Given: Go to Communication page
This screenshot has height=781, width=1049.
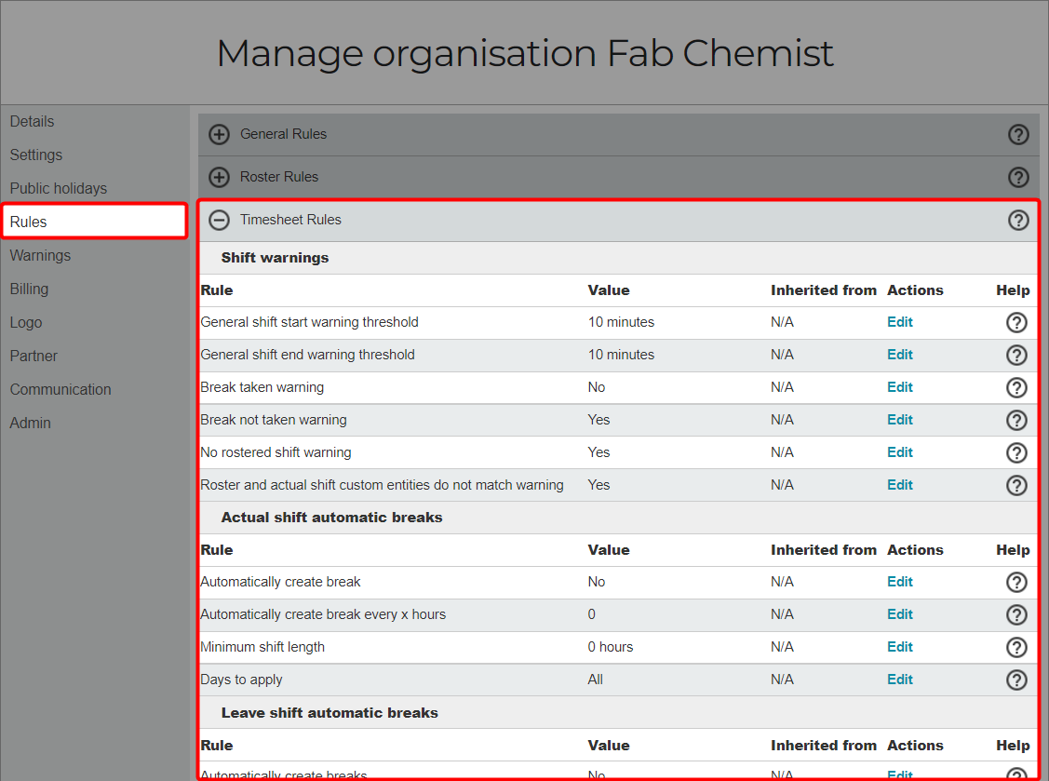Looking at the screenshot, I should point(61,389).
